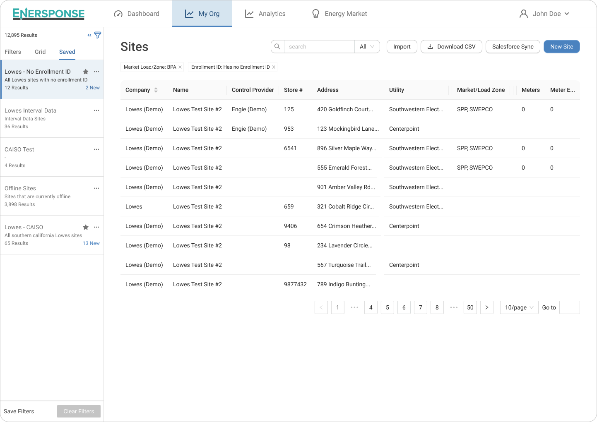The height and width of the screenshot is (422, 597).
Task: Click the Go to page input field
Action: (569, 307)
